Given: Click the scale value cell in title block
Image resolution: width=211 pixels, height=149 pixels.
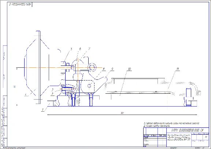Looking at the screenshot, I should pos(206,137).
